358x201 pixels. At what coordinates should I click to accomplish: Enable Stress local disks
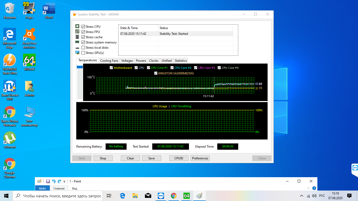[83, 48]
